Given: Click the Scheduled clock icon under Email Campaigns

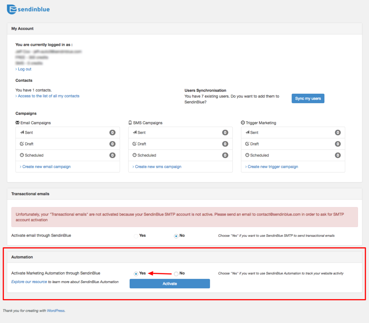Looking at the screenshot, I should click(22, 155).
